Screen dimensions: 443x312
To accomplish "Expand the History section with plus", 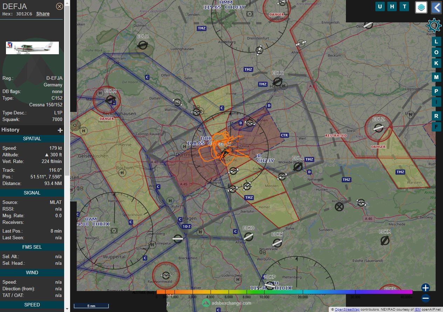I will click(60, 130).
